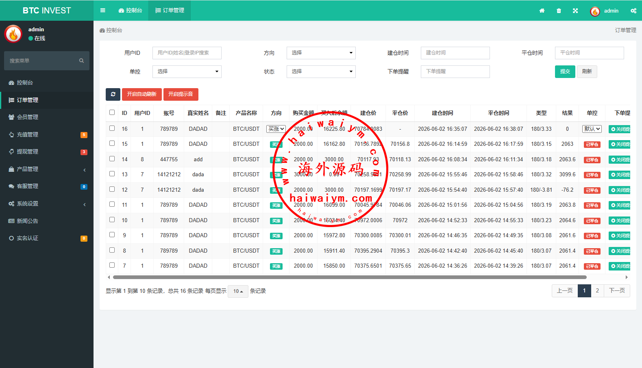Tick the select-all checkbox in table header

[x=112, y=113]
